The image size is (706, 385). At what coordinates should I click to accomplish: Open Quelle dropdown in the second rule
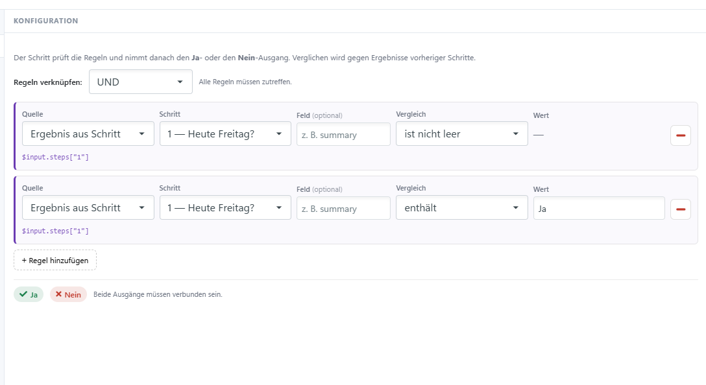[x=88, y=207]
